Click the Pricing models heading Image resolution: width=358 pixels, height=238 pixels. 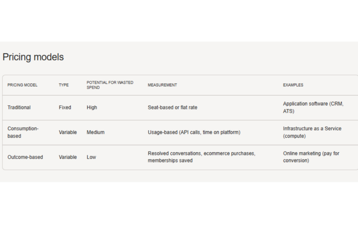pyautogui.click(x=33, y=57)
